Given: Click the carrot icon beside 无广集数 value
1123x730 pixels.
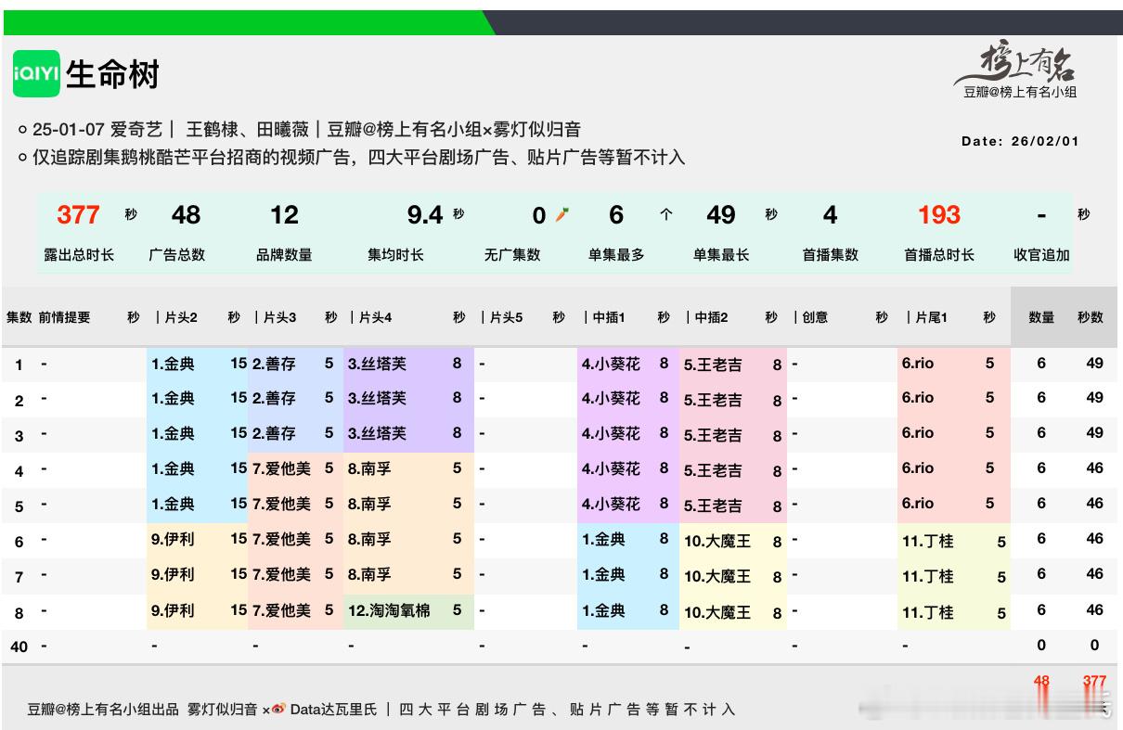Looking at the screenshot, I should click(x=561, y=215).
